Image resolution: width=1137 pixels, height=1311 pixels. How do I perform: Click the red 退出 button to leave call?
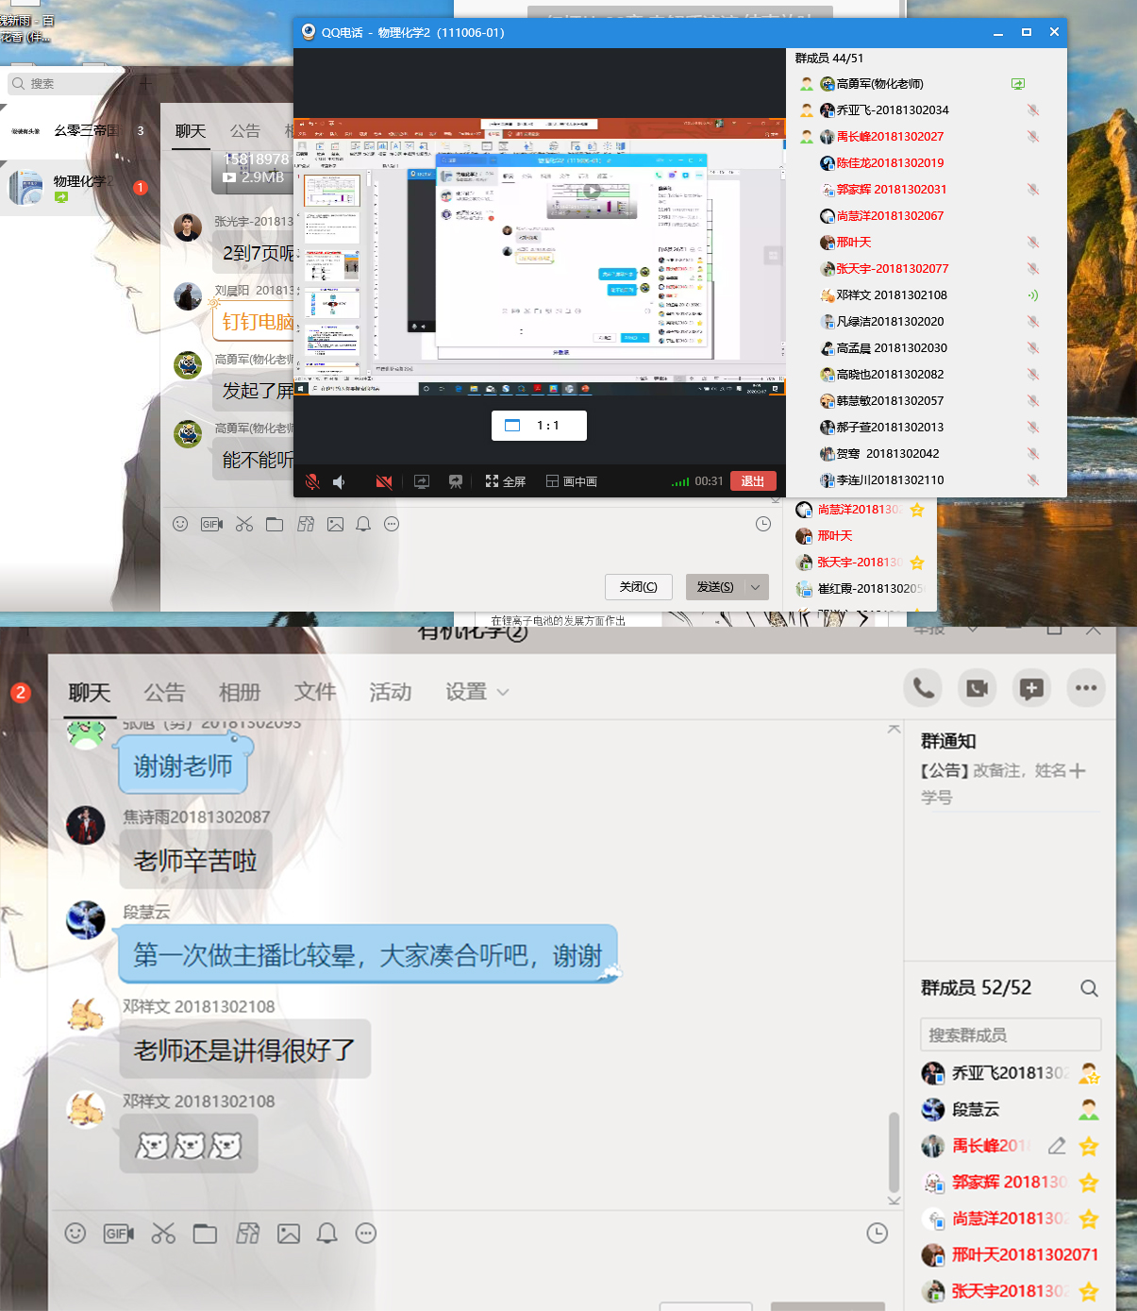click(x=753, y=481)
